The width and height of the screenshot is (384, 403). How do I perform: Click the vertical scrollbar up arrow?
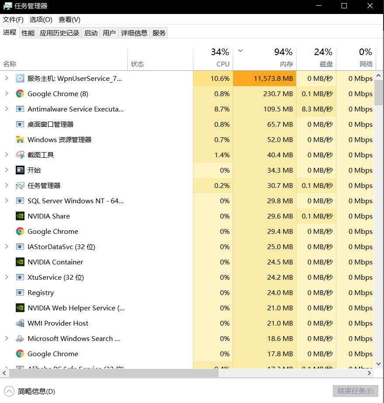[379, 76]
